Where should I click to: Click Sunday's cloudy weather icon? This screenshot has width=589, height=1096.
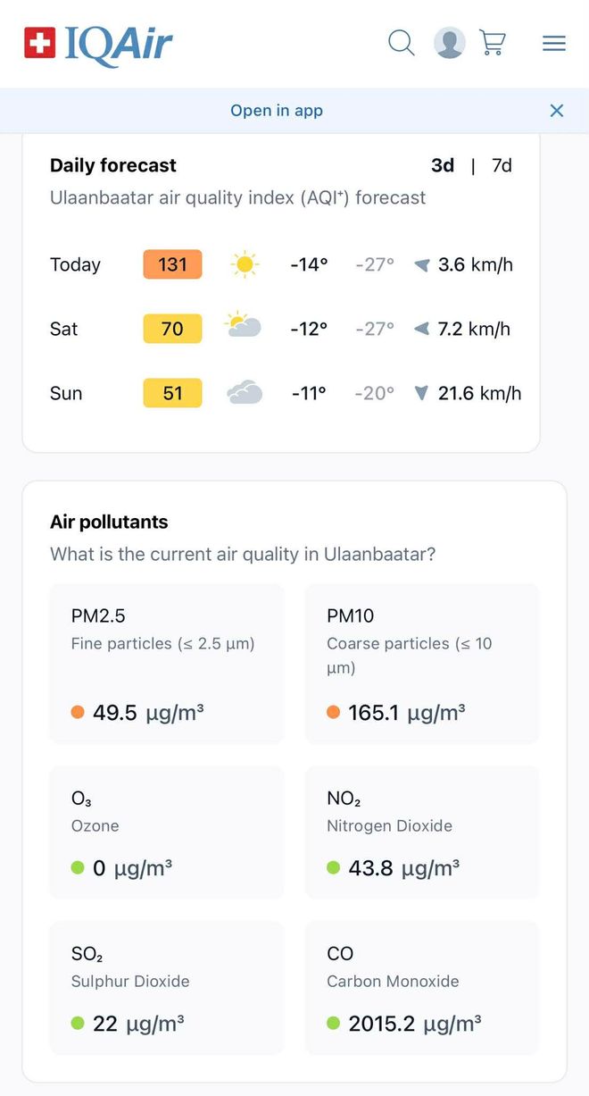(x=244, y=393)
